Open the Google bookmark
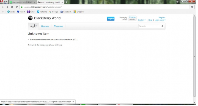The image size is (198, 106). coord(54,12)
